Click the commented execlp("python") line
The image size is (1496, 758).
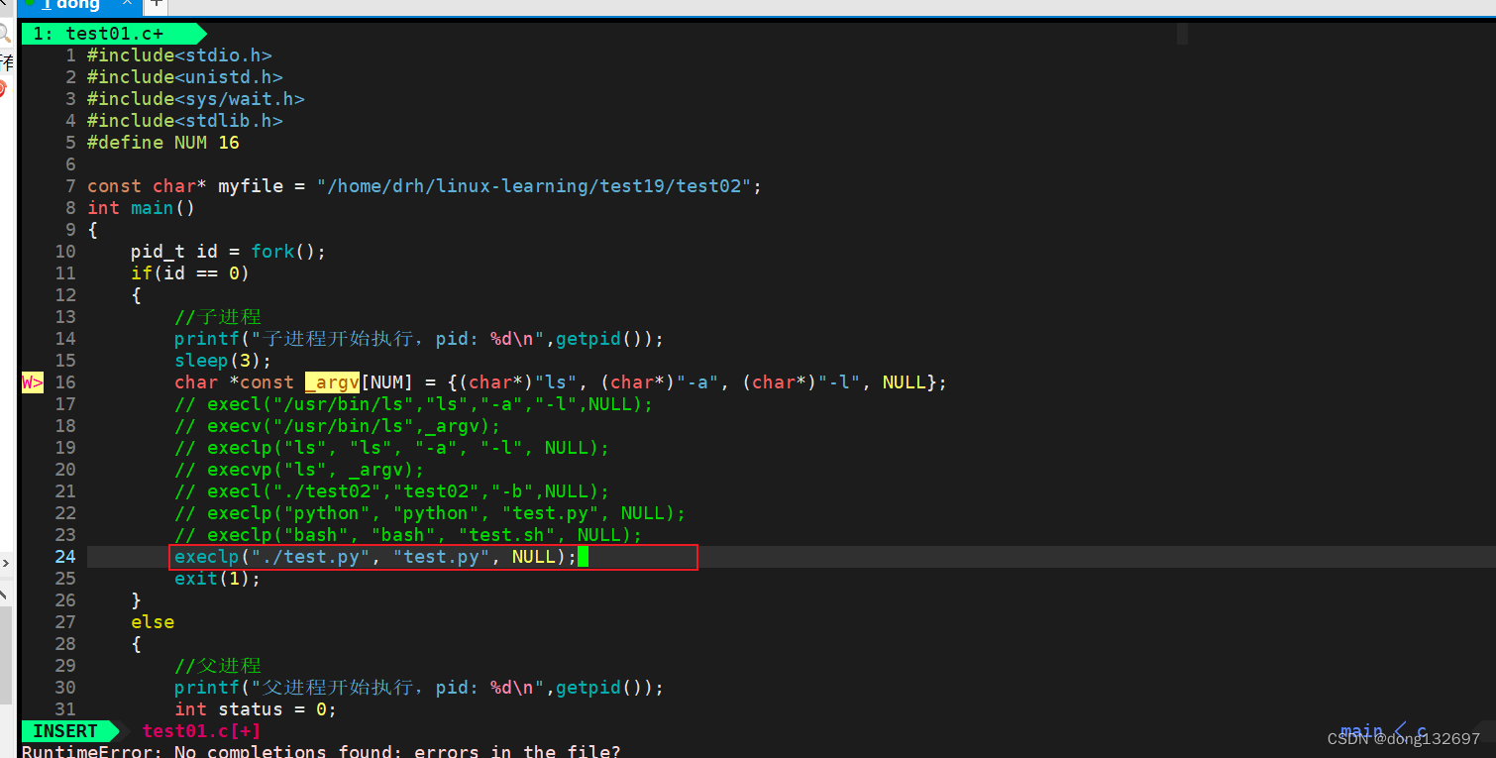(430, 513)
